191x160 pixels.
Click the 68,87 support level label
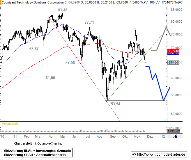(34, 49)
